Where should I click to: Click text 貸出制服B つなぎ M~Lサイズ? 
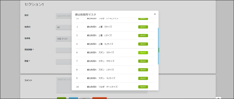[x=102, y=87]
